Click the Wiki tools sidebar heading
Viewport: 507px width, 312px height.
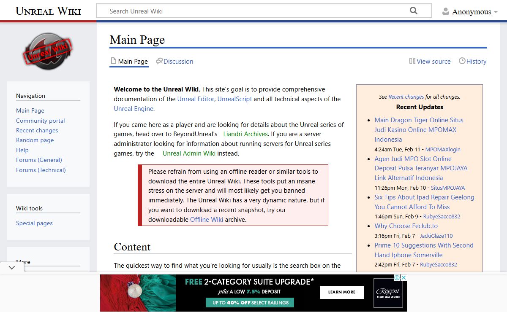(x=29, y=208)
